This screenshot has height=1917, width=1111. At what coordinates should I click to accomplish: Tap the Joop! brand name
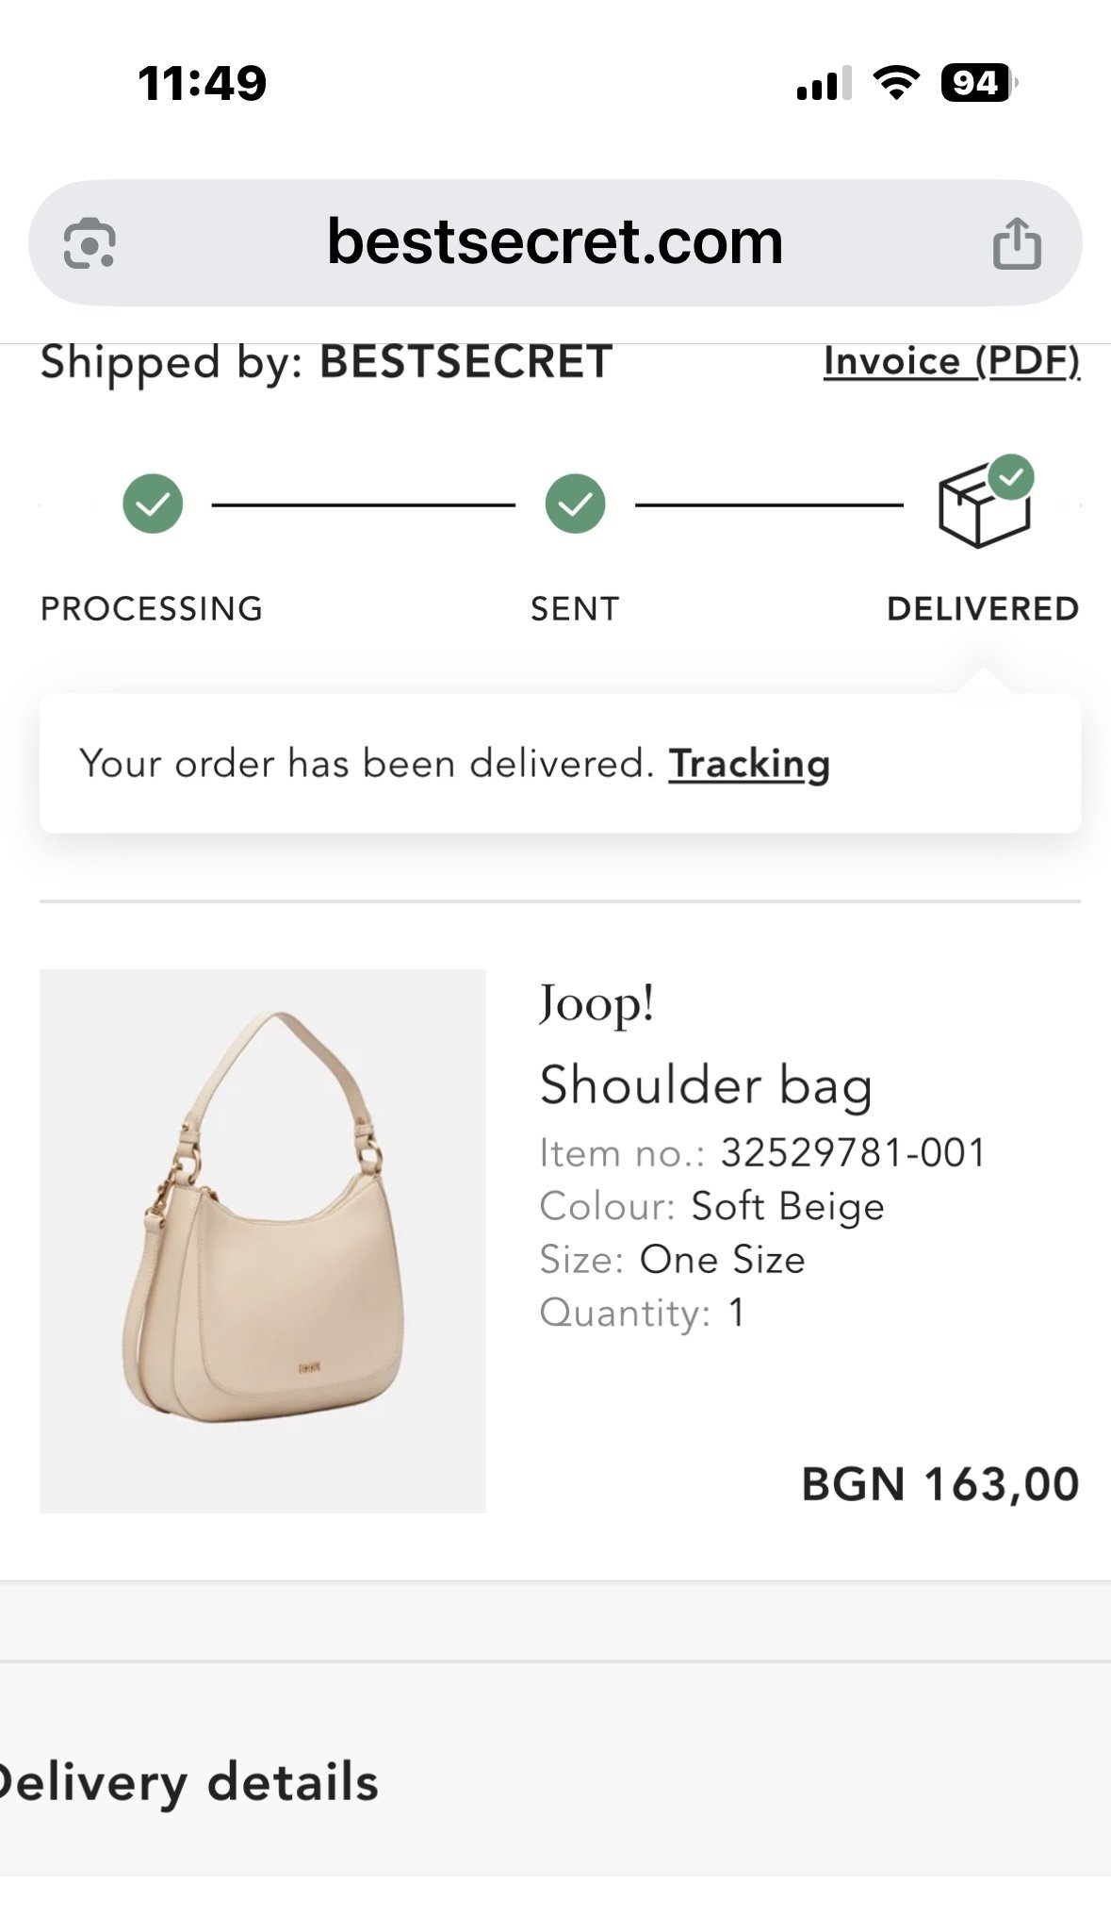tap(596, 1003)
